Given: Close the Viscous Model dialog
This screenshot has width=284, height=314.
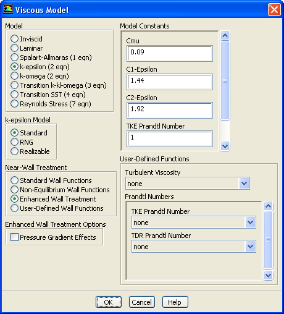Looking at the screenshot, I should (274, 10).
